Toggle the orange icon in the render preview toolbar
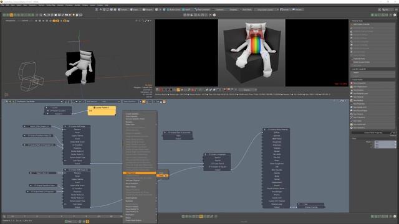Screen dimensions: 399x224 tap(178, 90)
